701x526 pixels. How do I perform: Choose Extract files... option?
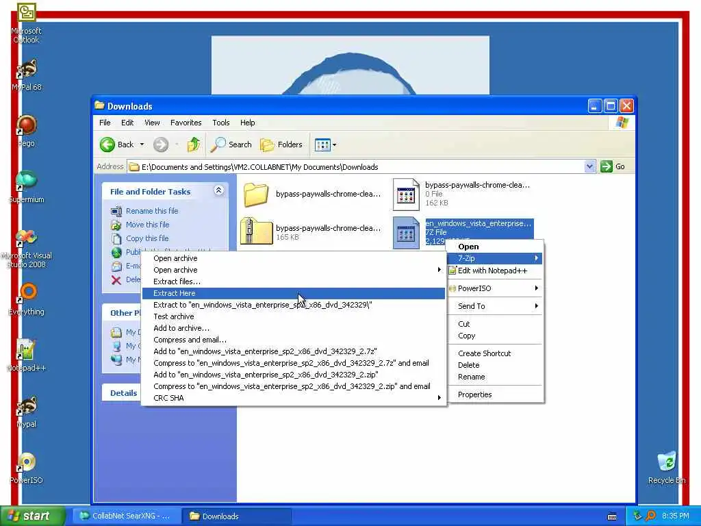click(x=293, y=281)
